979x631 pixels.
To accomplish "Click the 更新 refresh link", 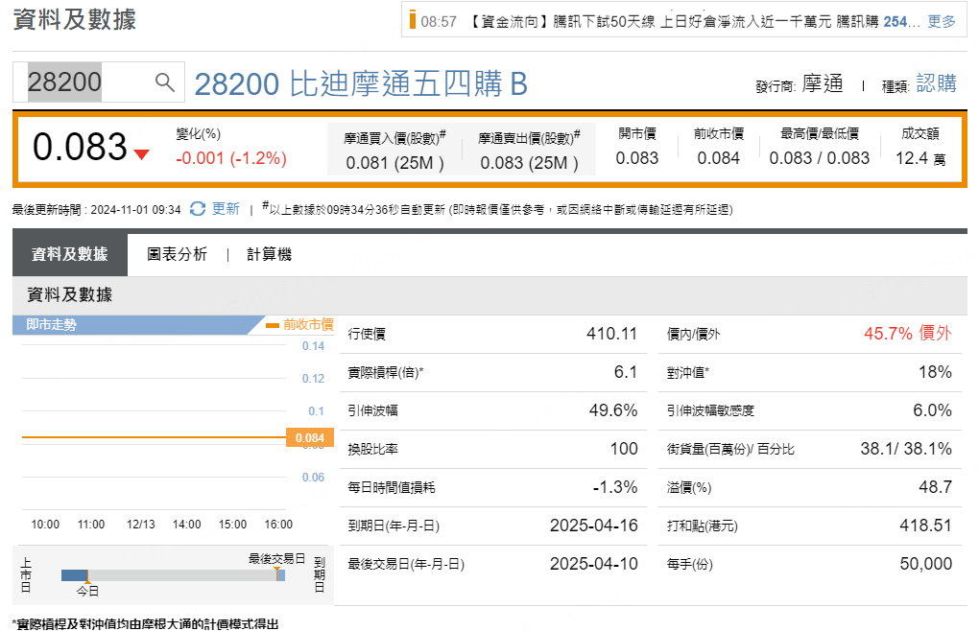I will (226, 209).
